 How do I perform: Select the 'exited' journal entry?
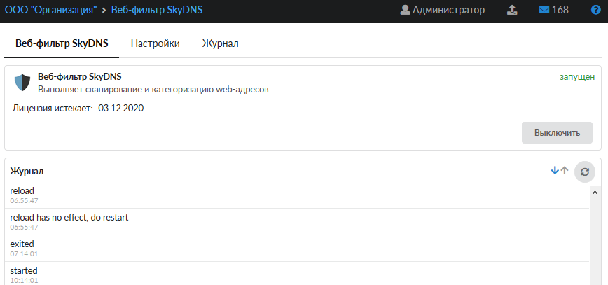[x=296, y=248]
